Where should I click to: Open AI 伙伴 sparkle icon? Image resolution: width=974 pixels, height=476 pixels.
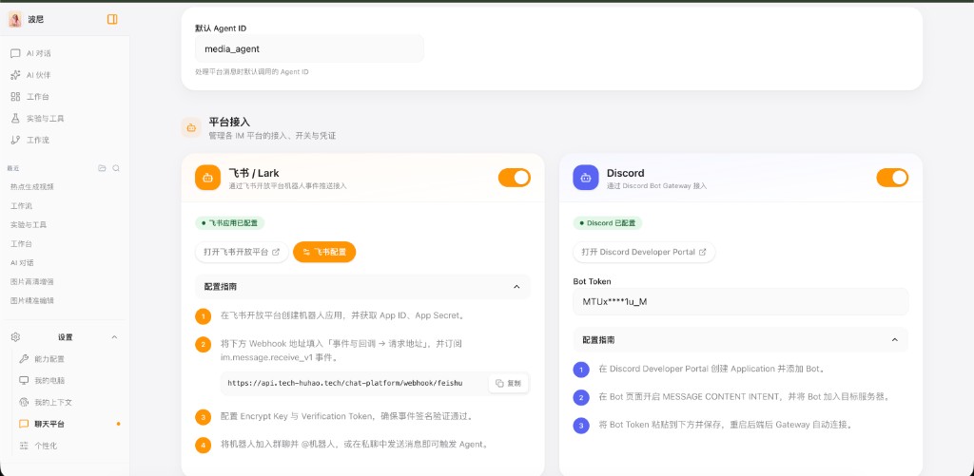[15, 75]
